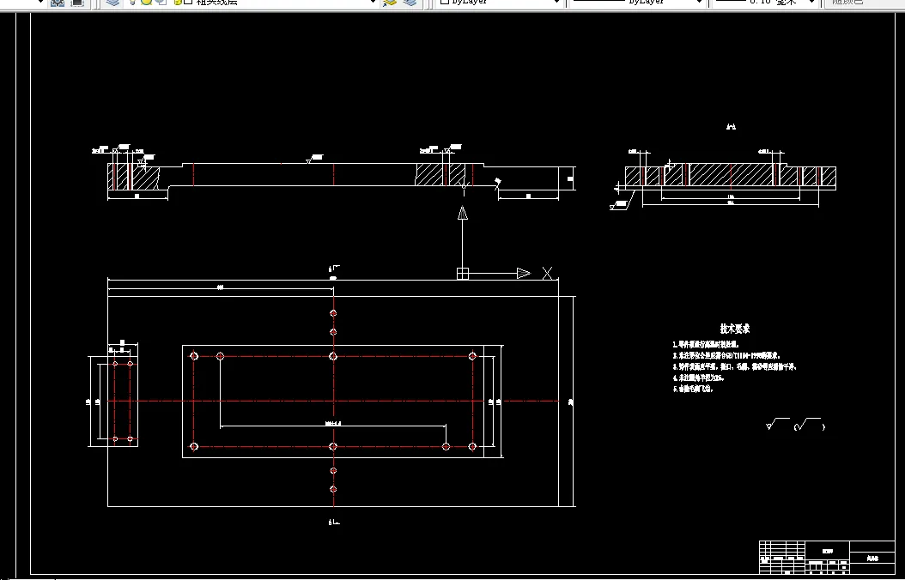905x580 pixels.
Task: Select technical requirement line 2 mentioning GB/T
Action: click(x=726, y=356)
